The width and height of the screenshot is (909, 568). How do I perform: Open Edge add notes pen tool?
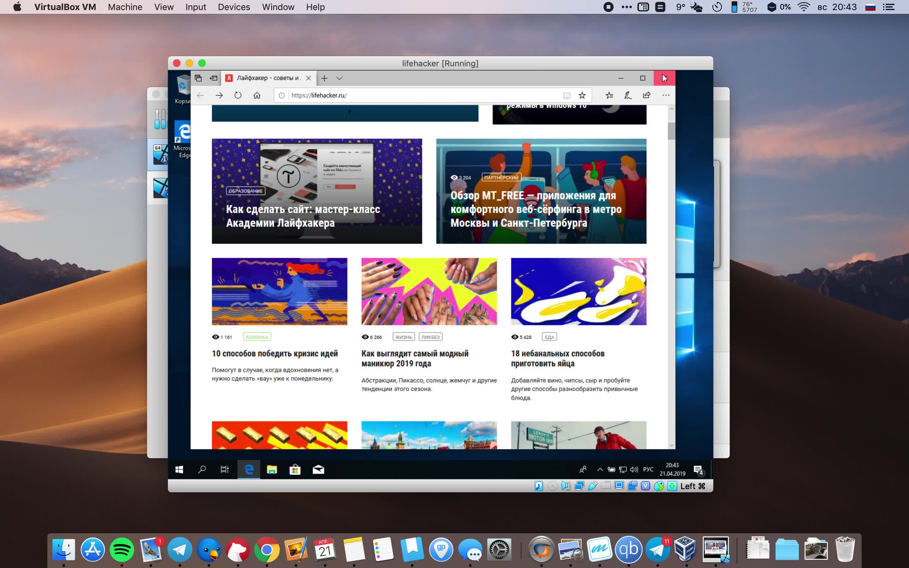pos(628,95)
